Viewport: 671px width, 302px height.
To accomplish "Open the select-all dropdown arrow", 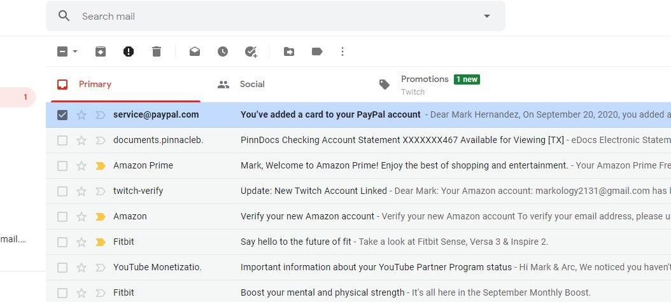I will tap(75, 51).
